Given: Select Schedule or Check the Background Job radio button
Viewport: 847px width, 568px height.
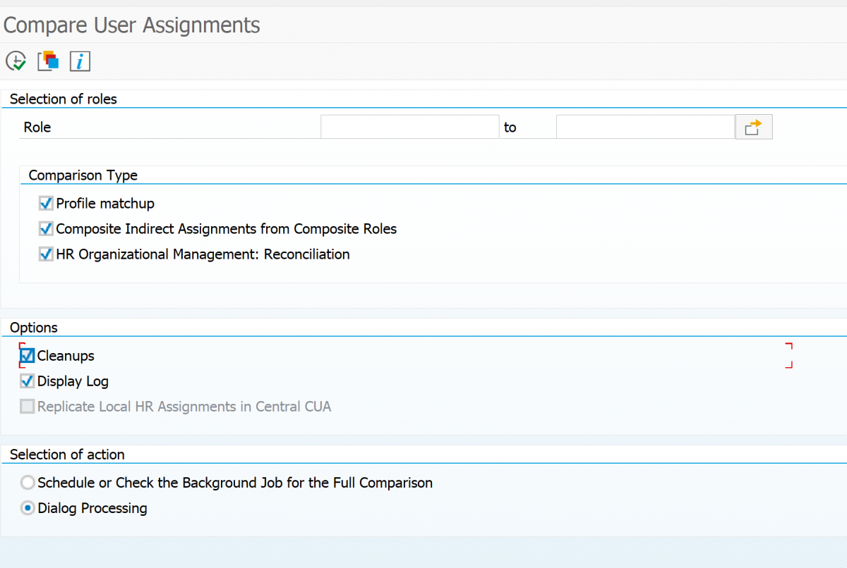Looking at the screenshot, I should tap(27, 482).
